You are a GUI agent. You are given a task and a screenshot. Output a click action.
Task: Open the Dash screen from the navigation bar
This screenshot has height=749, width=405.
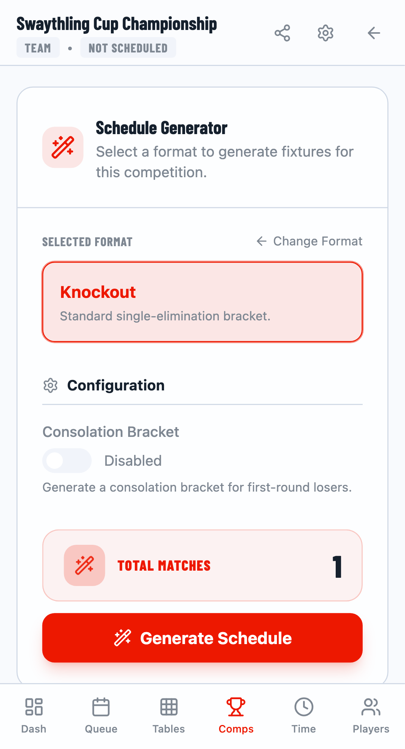tap(33, 715)
